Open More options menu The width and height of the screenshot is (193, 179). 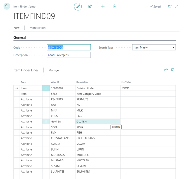coord(38,28)
